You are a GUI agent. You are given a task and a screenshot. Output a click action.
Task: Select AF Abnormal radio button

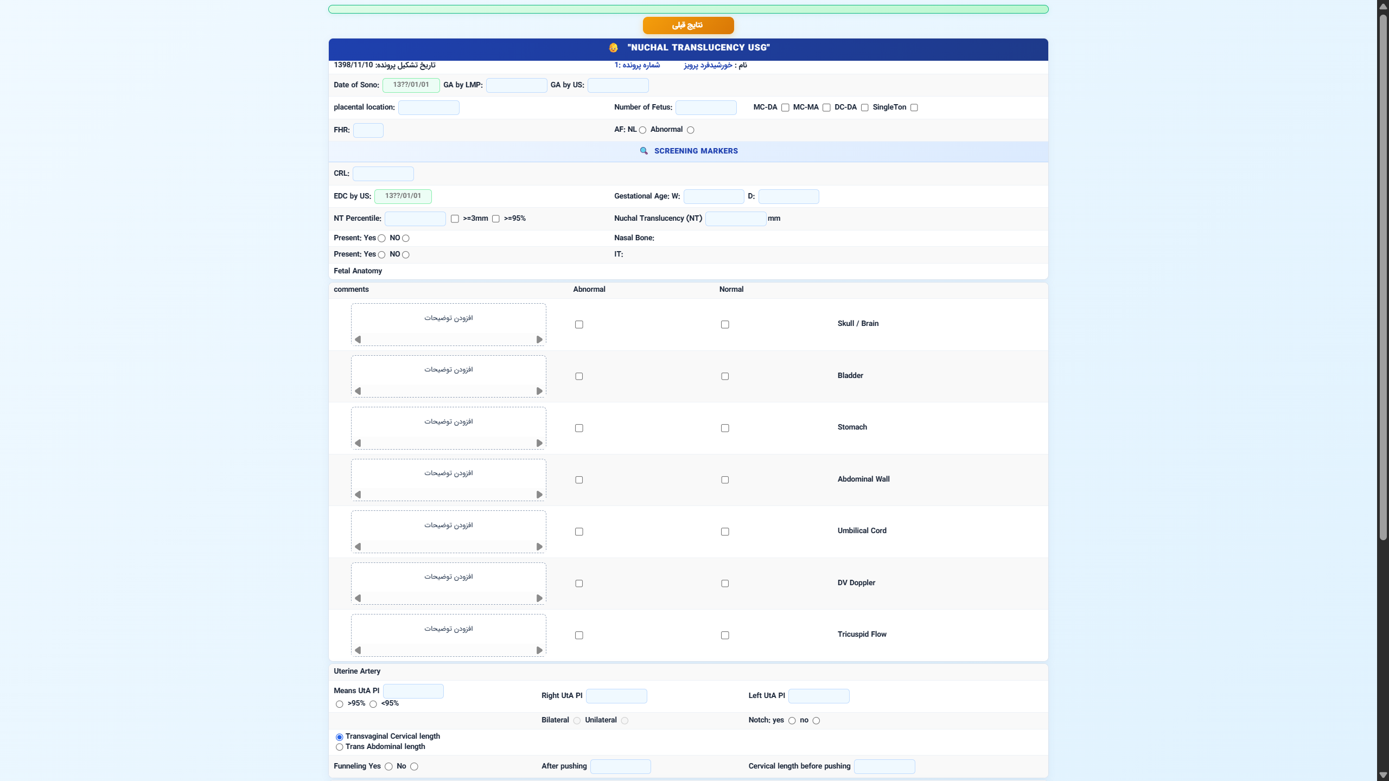tap(691, 130)
